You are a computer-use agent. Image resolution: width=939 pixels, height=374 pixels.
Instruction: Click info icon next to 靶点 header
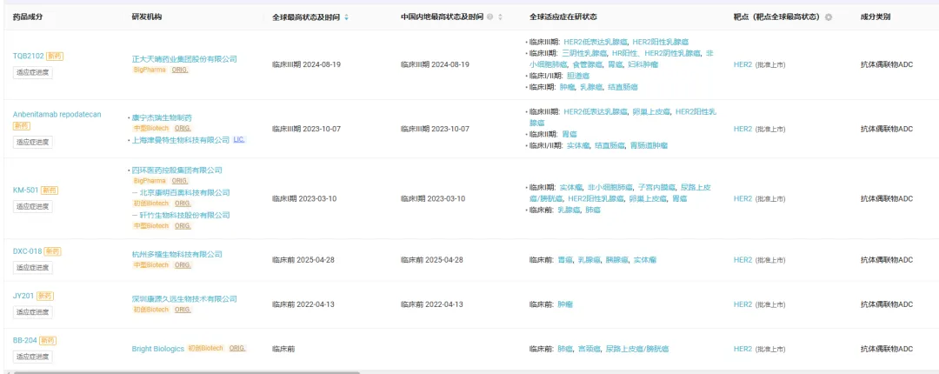pyautogui.click(x=828, y=17)
